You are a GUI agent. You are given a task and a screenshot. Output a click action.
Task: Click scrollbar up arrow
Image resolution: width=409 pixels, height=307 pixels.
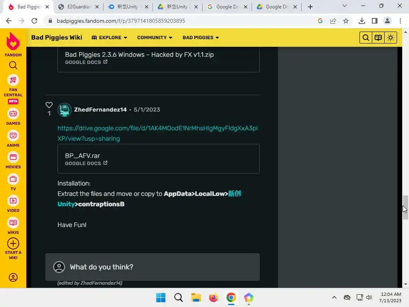point(405,32)
